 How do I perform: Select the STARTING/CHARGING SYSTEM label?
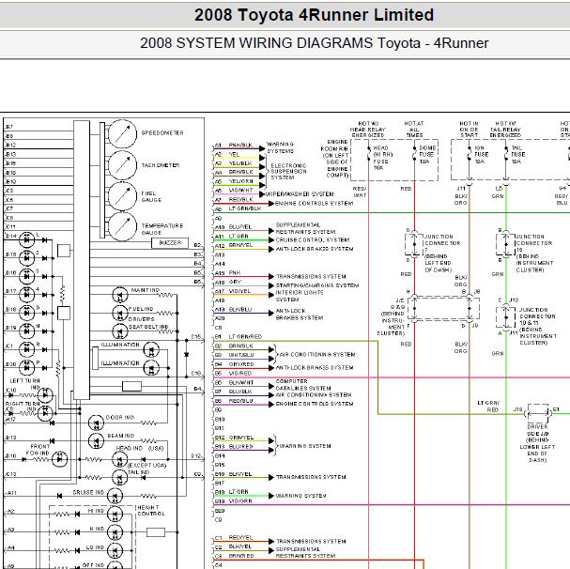pyautogui.click(x=317, y=285)
